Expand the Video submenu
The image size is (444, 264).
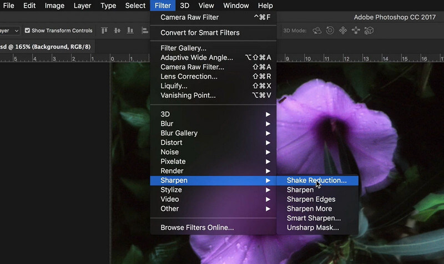[213, 199]
